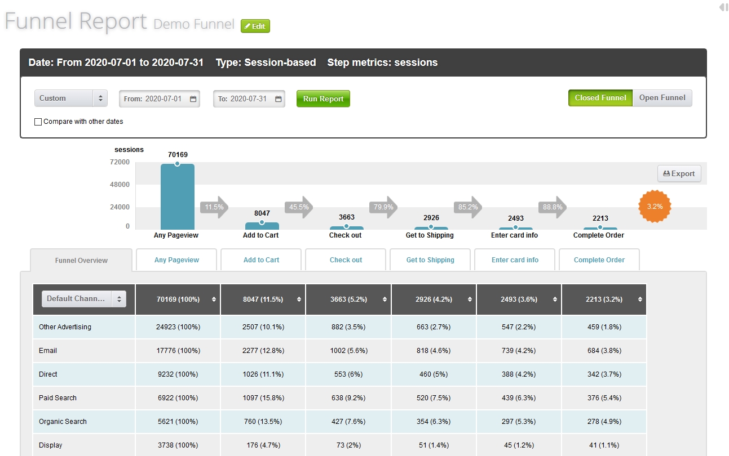Click cell 684 (3.8%) in Email row
This screenshot has width=729, height=456.
coord(604,351)
